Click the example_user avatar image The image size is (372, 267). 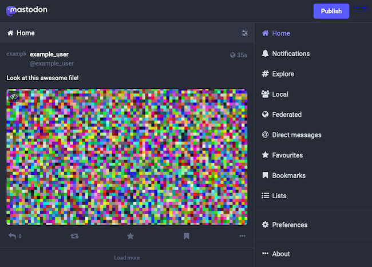16,54
